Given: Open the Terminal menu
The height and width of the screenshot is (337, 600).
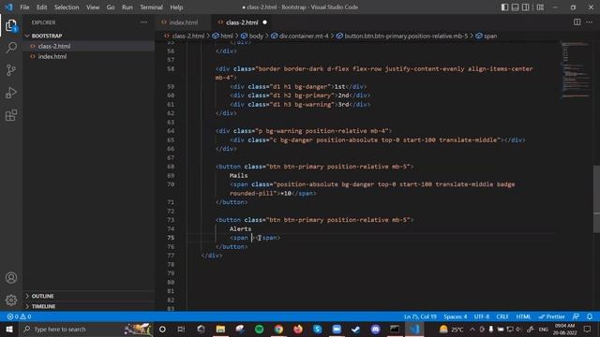Looking at the screenshot, I should pyautogui.click(x=151, y=7).
